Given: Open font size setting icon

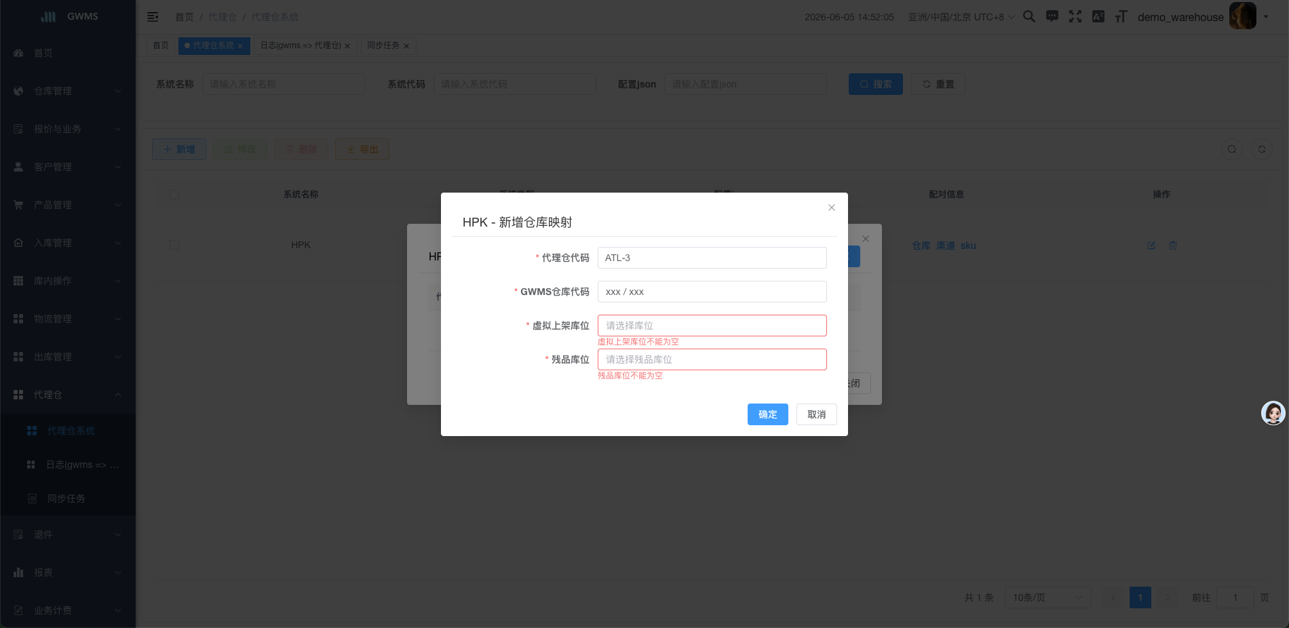Looking at the screenshot, I should 1121,16.
